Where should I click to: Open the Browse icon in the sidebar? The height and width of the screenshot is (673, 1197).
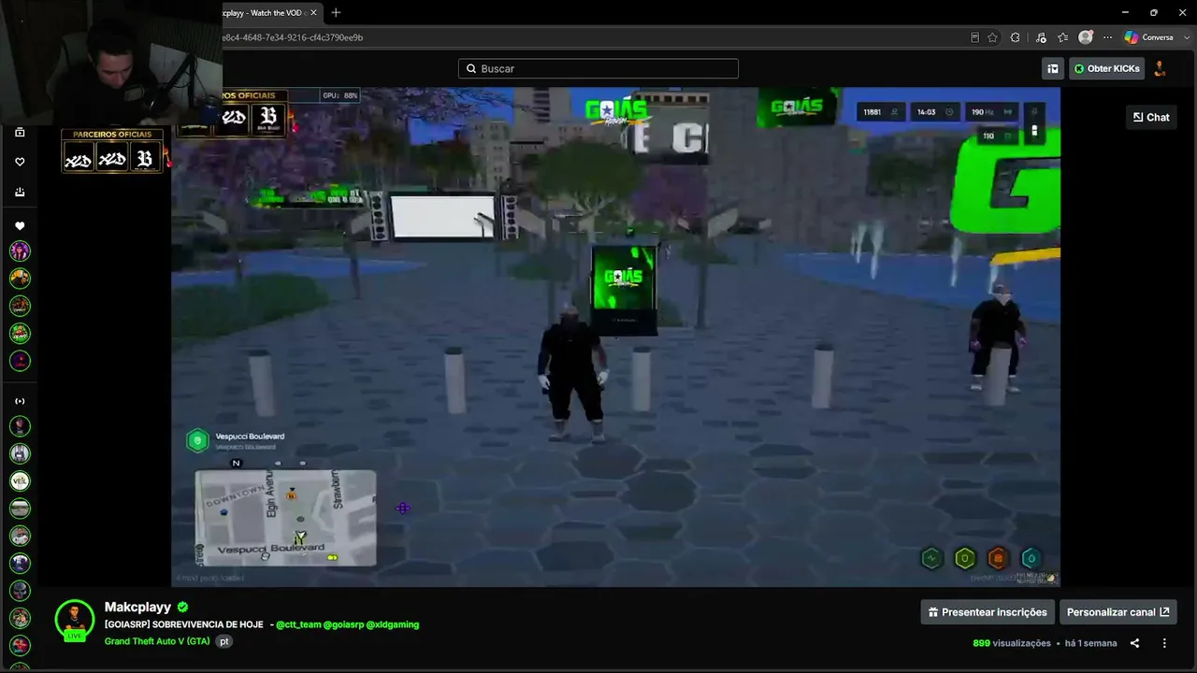point(20,133)
